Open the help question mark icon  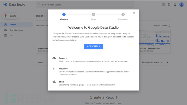[163, 5]
